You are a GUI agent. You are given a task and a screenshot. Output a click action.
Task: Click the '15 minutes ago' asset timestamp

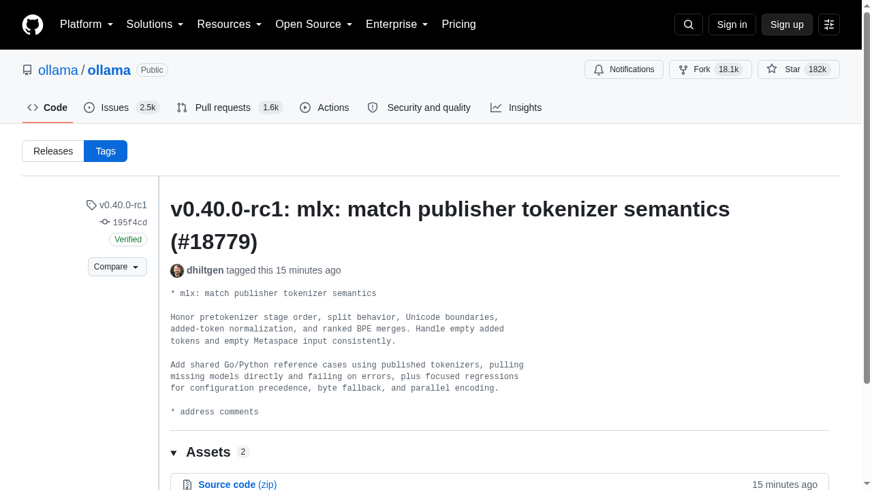pyautogui.click(x=785, y=485)
